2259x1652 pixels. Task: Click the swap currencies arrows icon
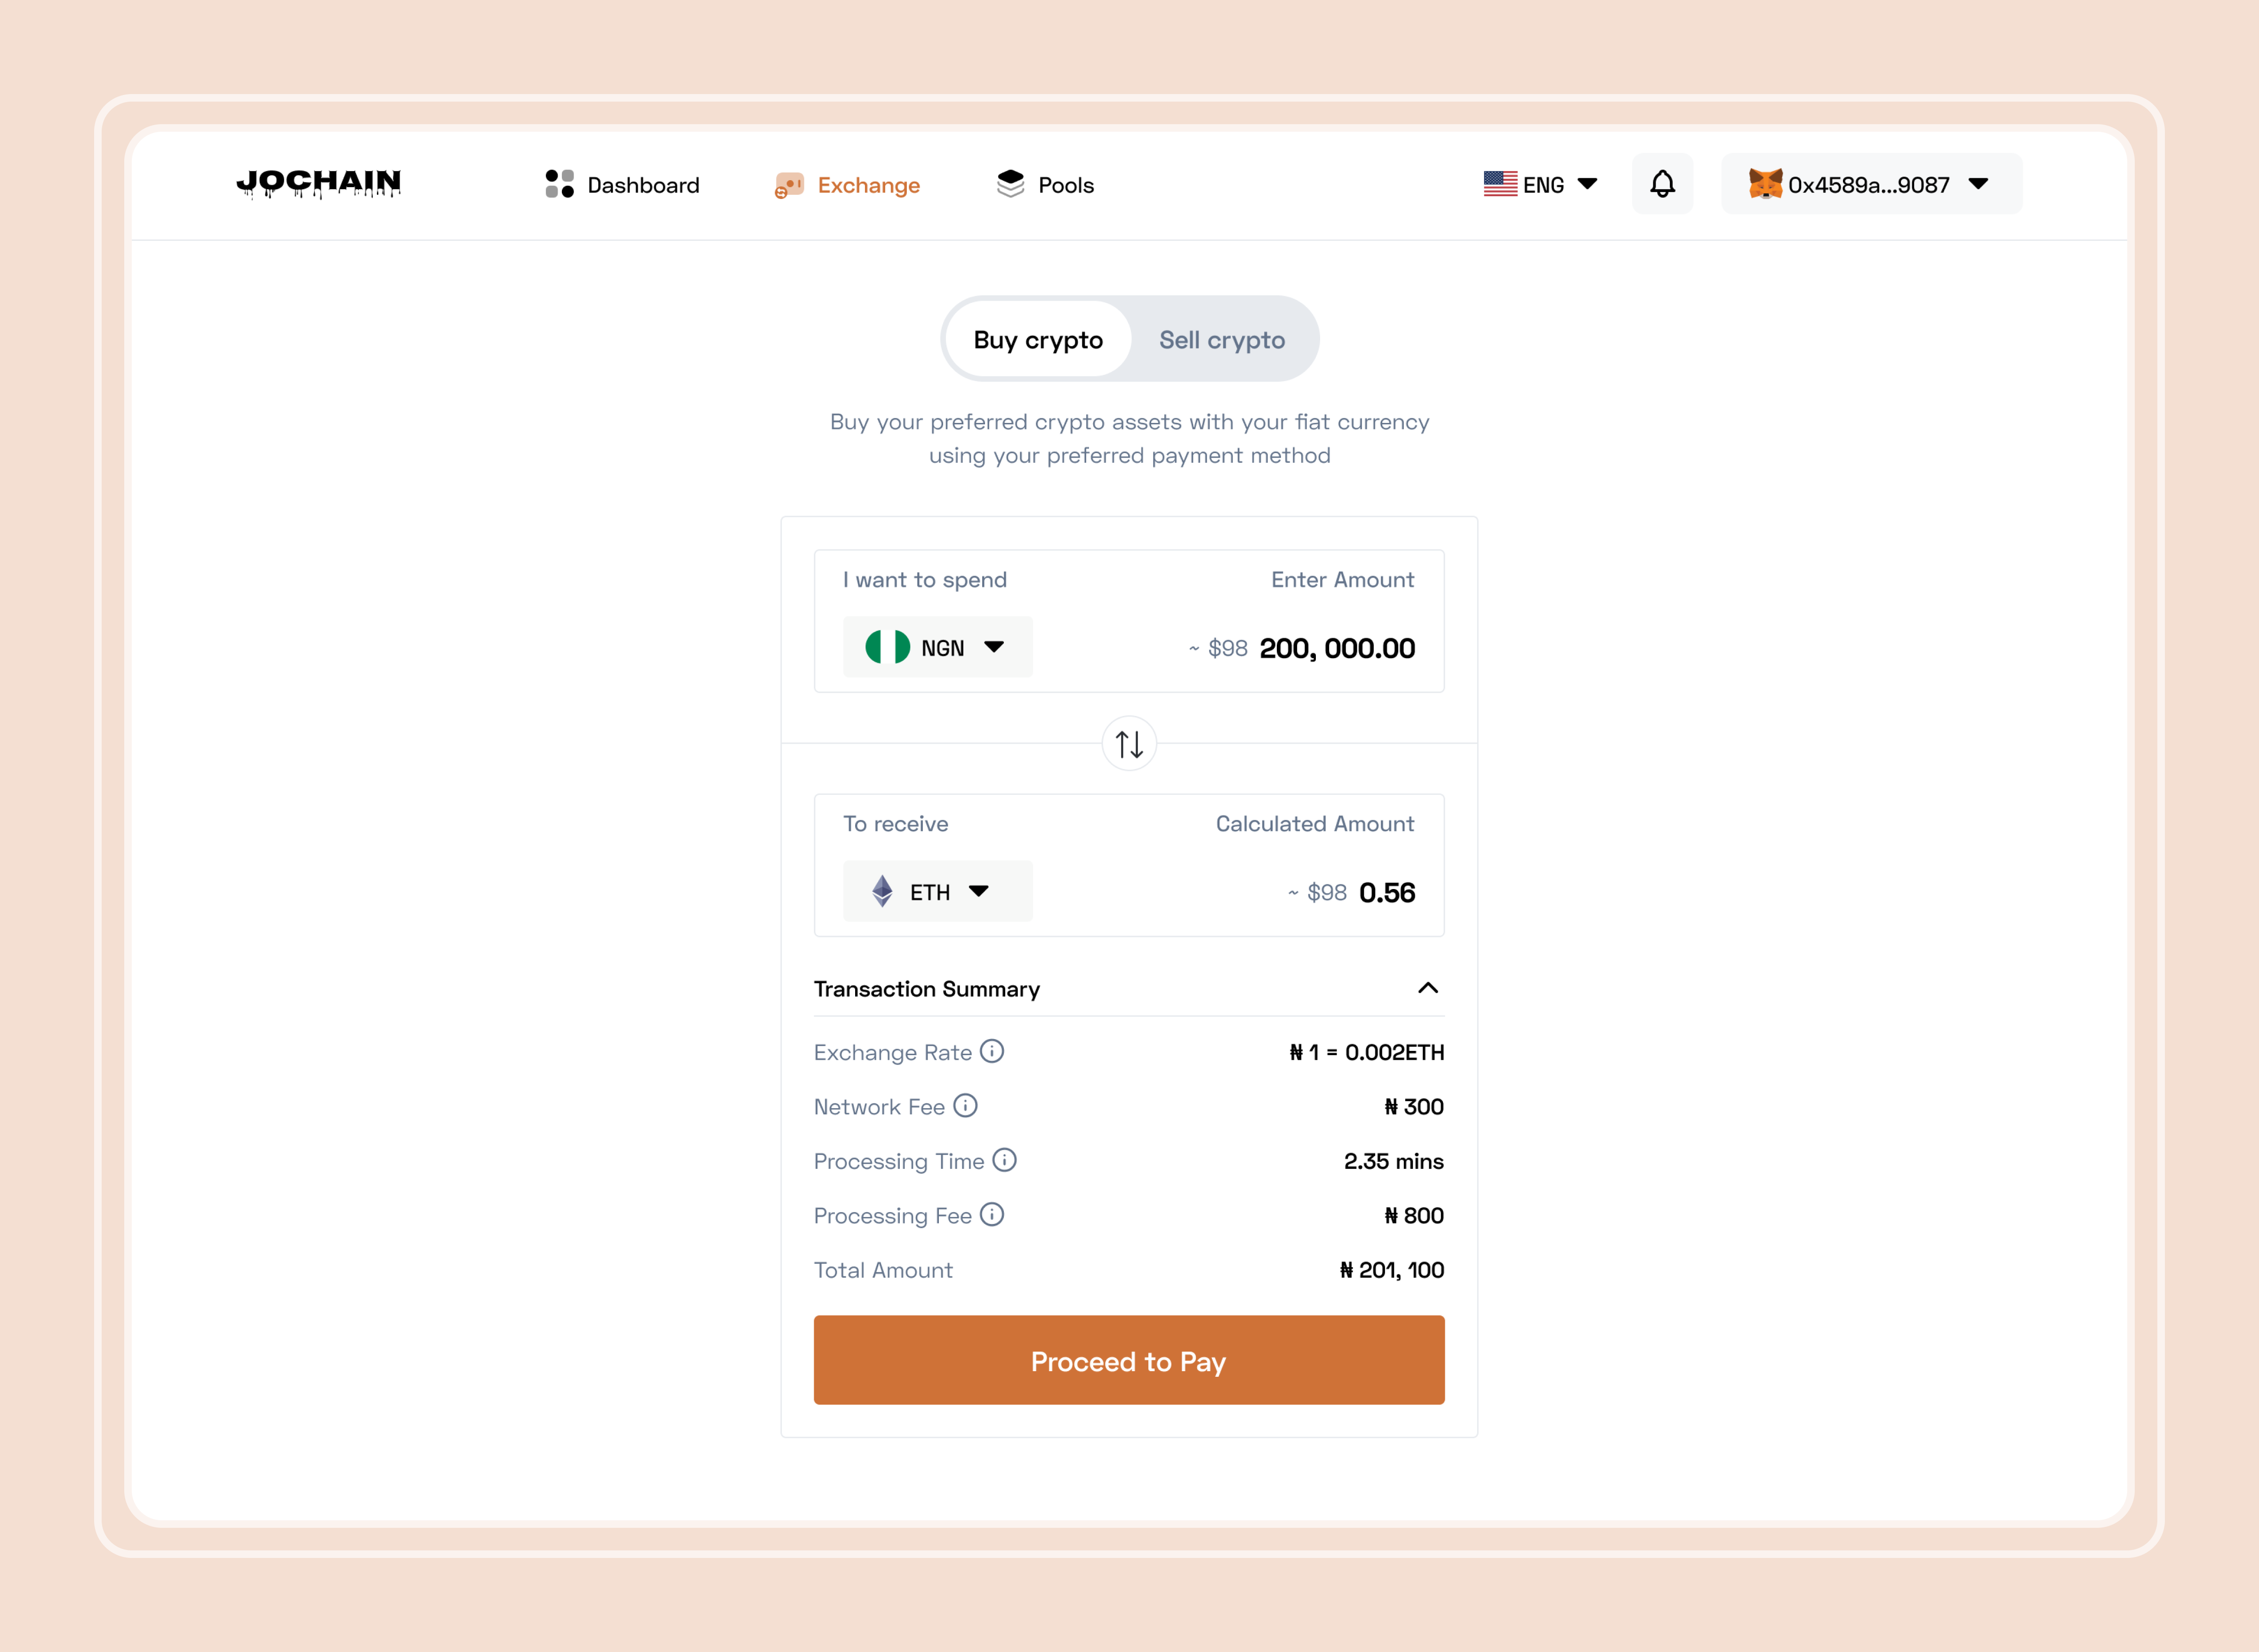point(1129,744)
